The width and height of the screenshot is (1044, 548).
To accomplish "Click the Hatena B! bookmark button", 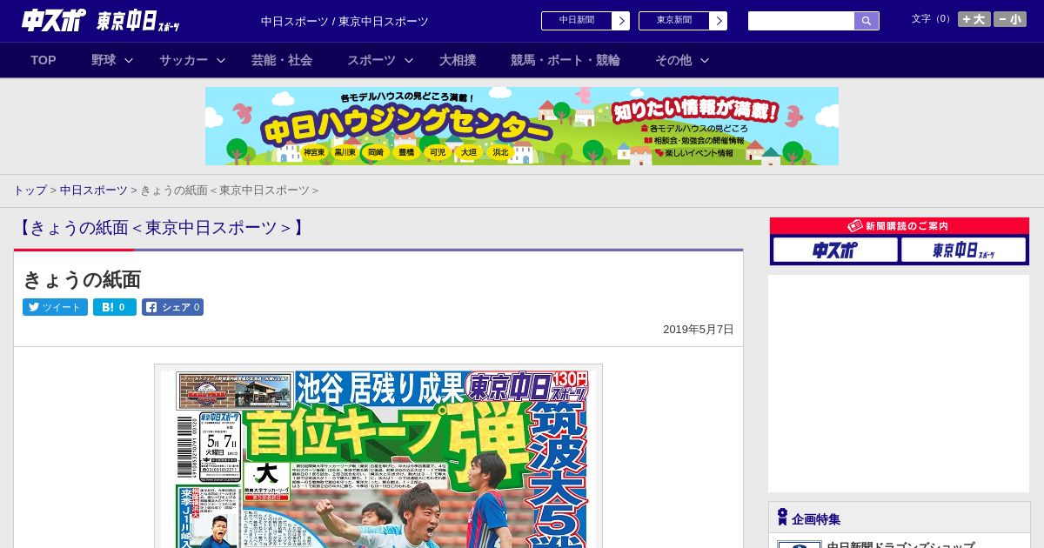I will [x=115, y=307].
